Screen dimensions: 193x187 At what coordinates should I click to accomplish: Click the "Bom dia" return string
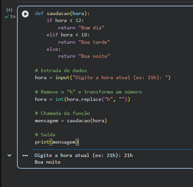tap(91, 28)
